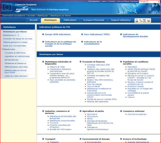The height and width of the screenshot is (143, 161).
Task: Open Balance des paiements link
Action: tap(98, 101)
